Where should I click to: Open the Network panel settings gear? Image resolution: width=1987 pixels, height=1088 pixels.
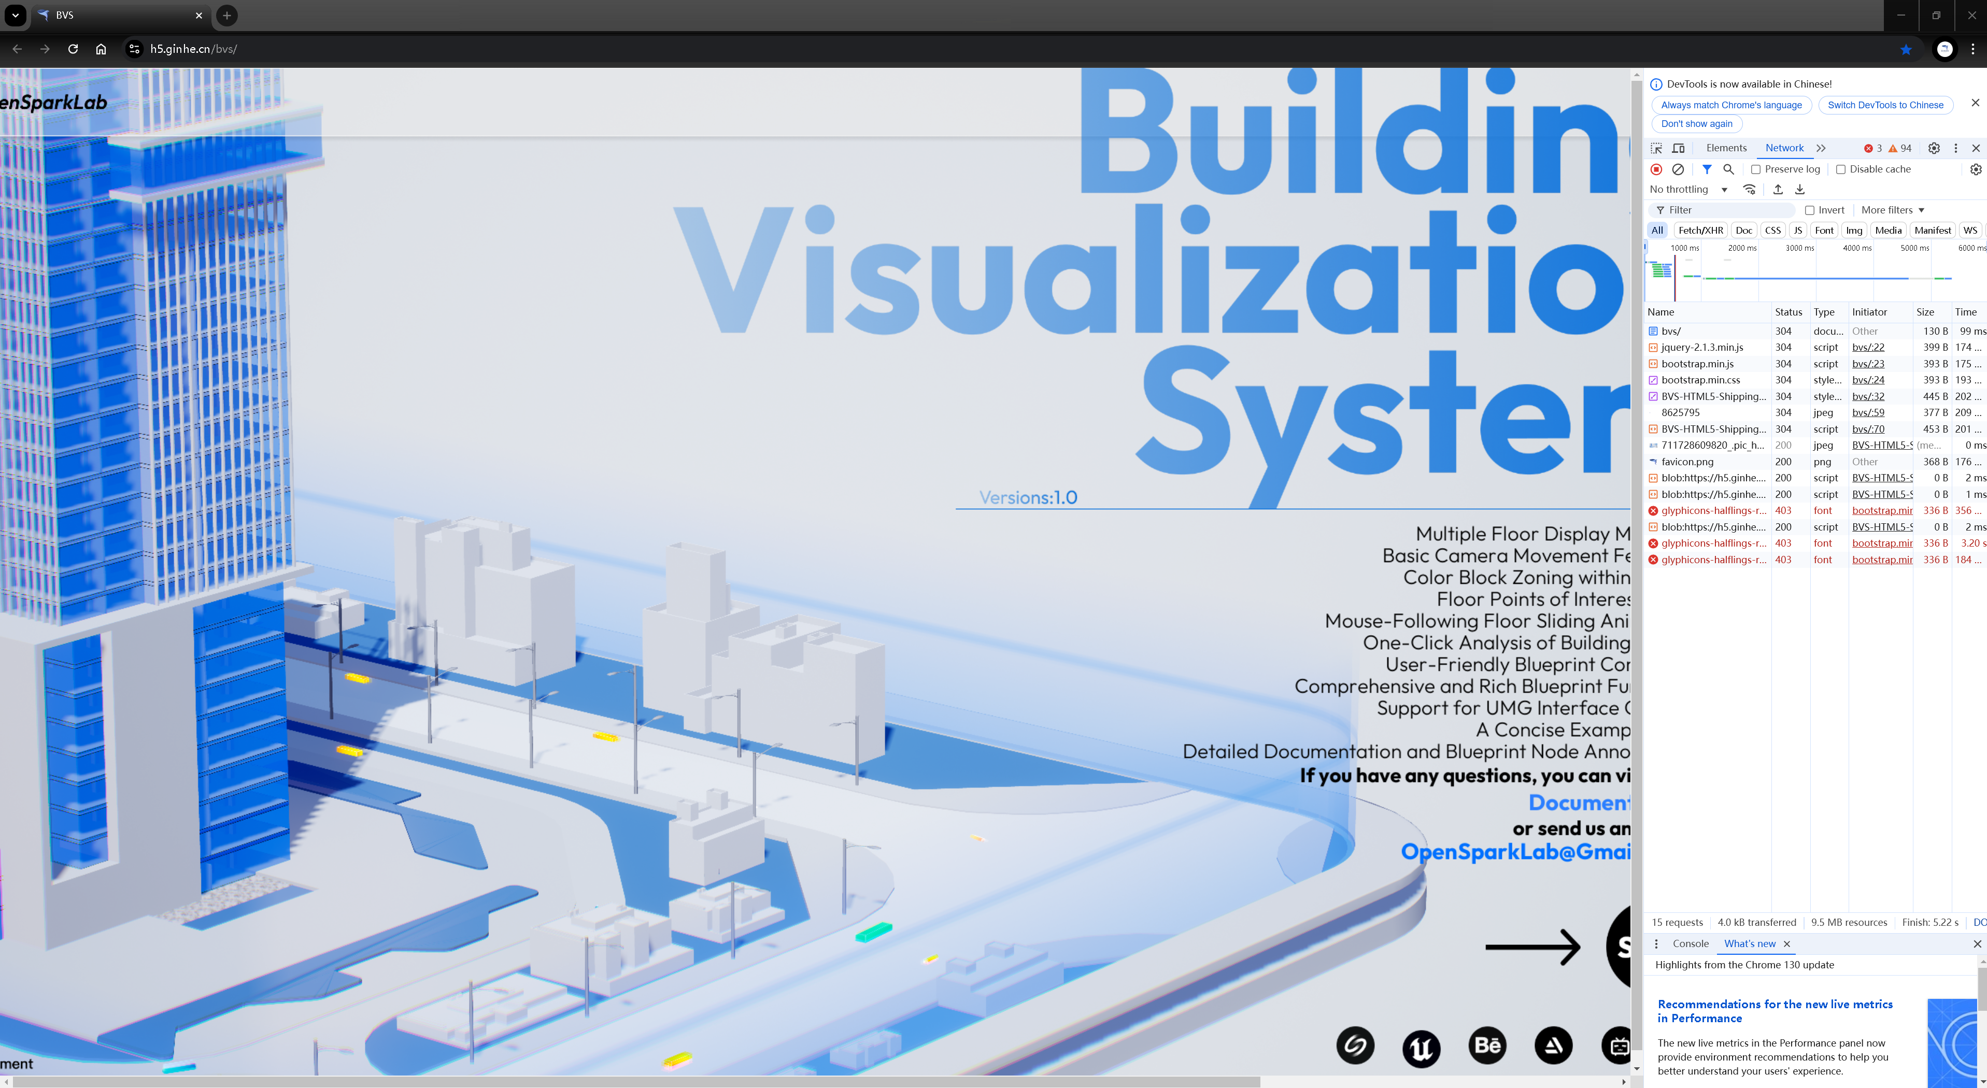point(1976,169)
